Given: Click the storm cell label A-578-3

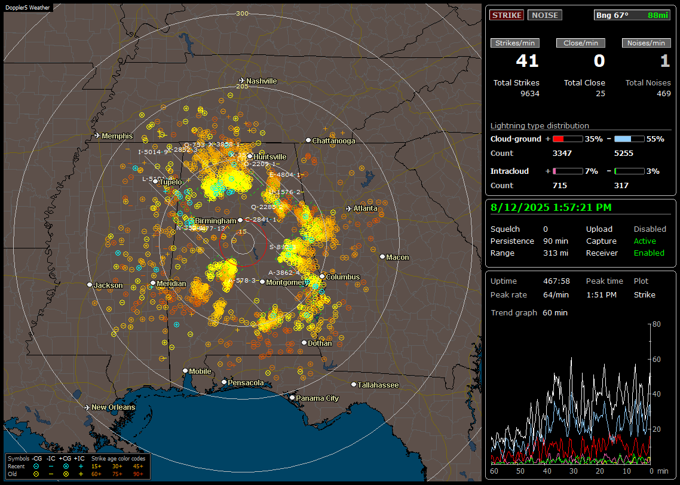Looking at the screenshot, I should pyautogui.click(x=242, y=280).
